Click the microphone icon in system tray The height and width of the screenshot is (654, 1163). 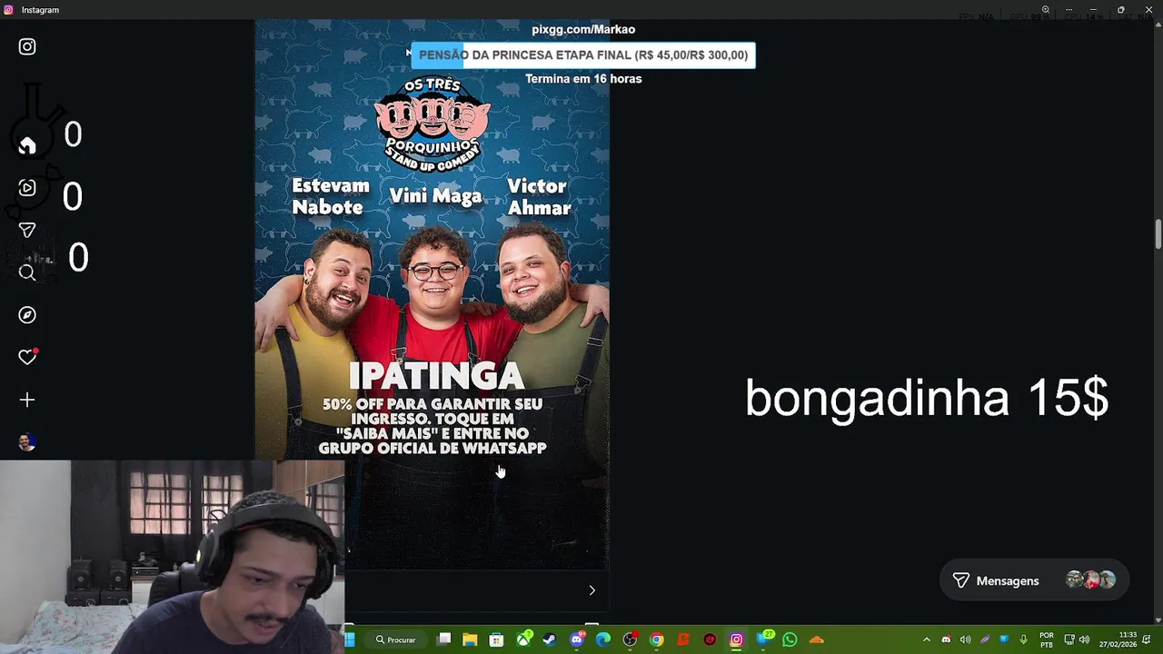1023,640
